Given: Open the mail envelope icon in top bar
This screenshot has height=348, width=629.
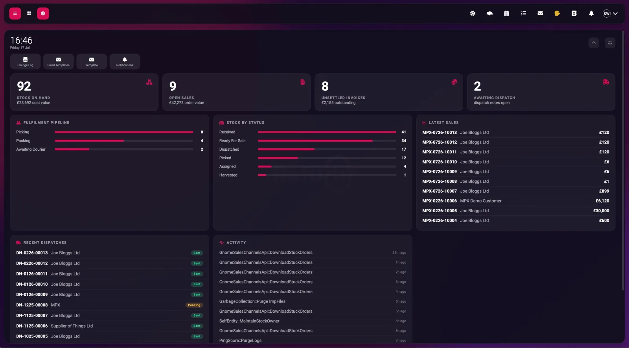Looking at the screenshot, I should click(540, 13).
